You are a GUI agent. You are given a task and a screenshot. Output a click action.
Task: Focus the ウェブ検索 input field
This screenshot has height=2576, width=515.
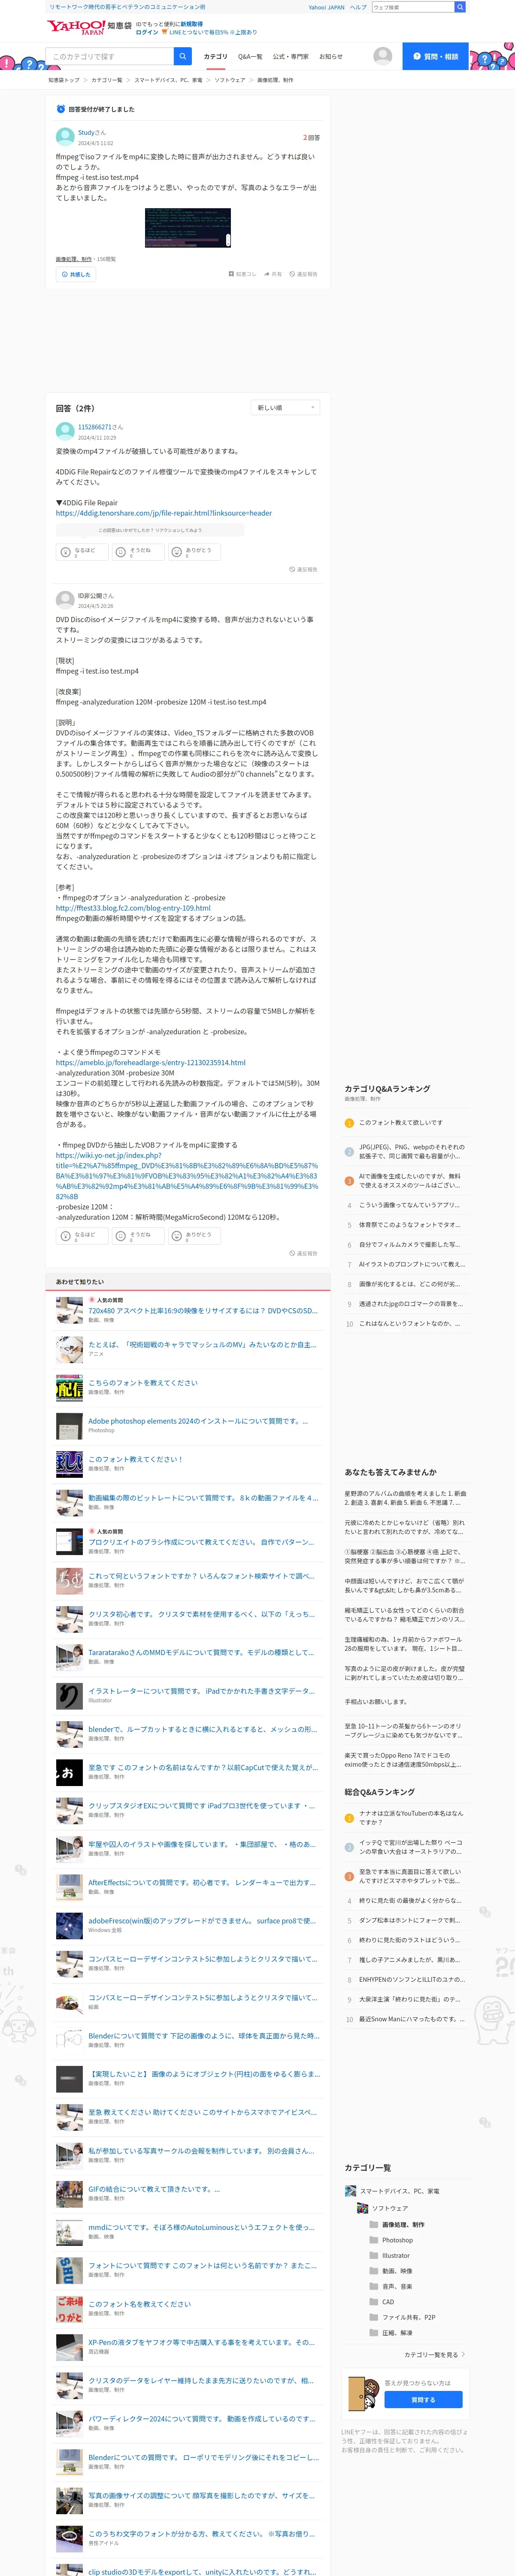(413, 7)
